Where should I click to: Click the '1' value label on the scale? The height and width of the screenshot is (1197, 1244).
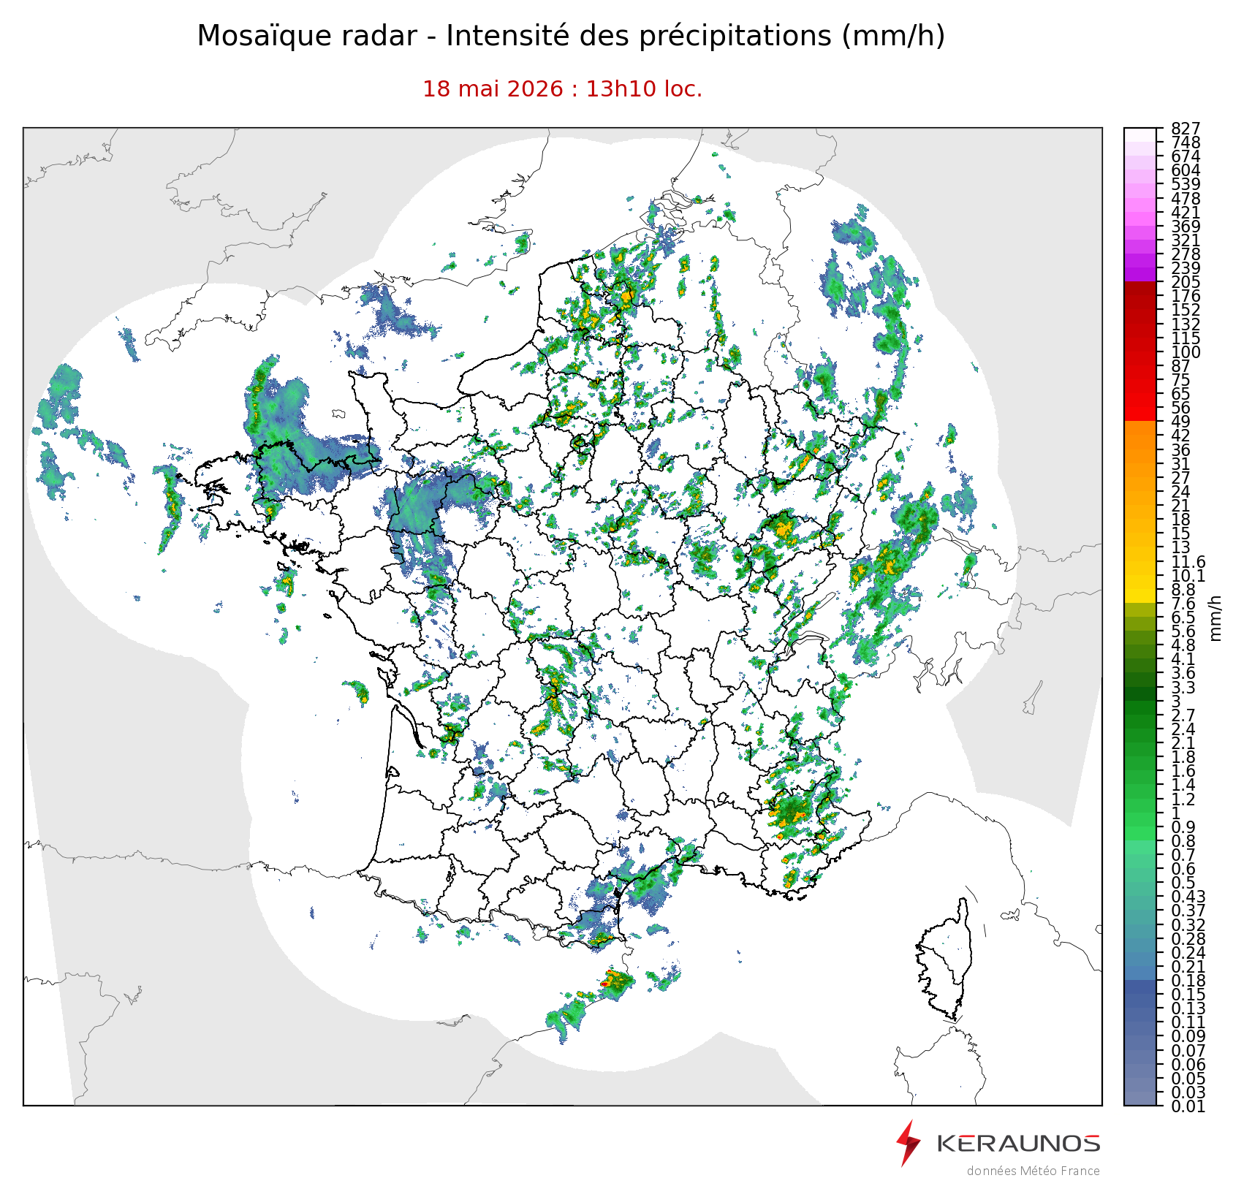1175,813
